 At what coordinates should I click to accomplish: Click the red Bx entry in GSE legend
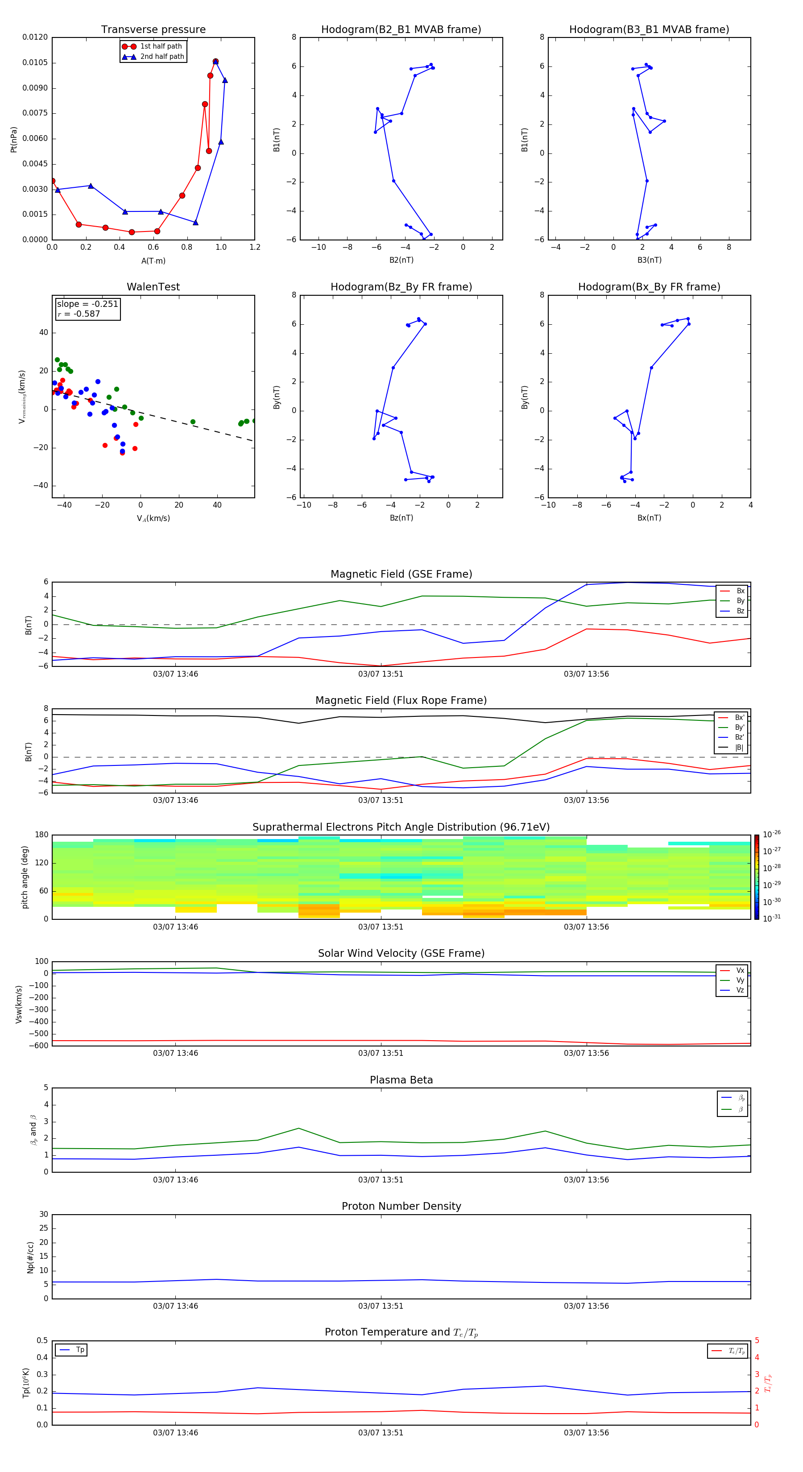click(x=732, y=591)
